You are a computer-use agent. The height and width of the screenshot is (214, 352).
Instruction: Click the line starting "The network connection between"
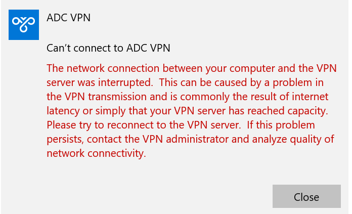pos(192,68)
